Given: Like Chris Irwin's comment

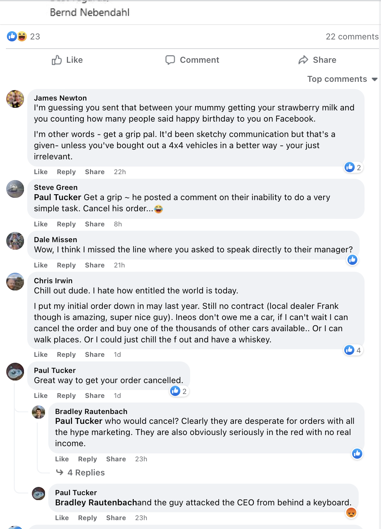Looking at the screenshot, I should (x=41, y=355).
